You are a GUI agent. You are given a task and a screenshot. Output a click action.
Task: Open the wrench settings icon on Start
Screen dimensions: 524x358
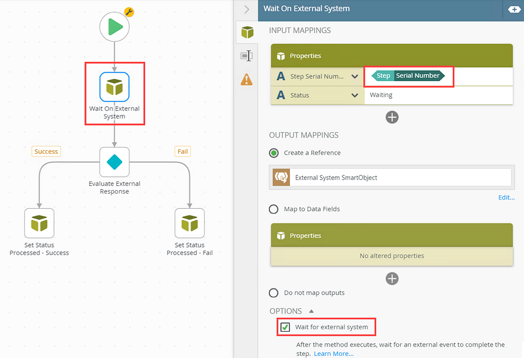click(x=129, y=12)
